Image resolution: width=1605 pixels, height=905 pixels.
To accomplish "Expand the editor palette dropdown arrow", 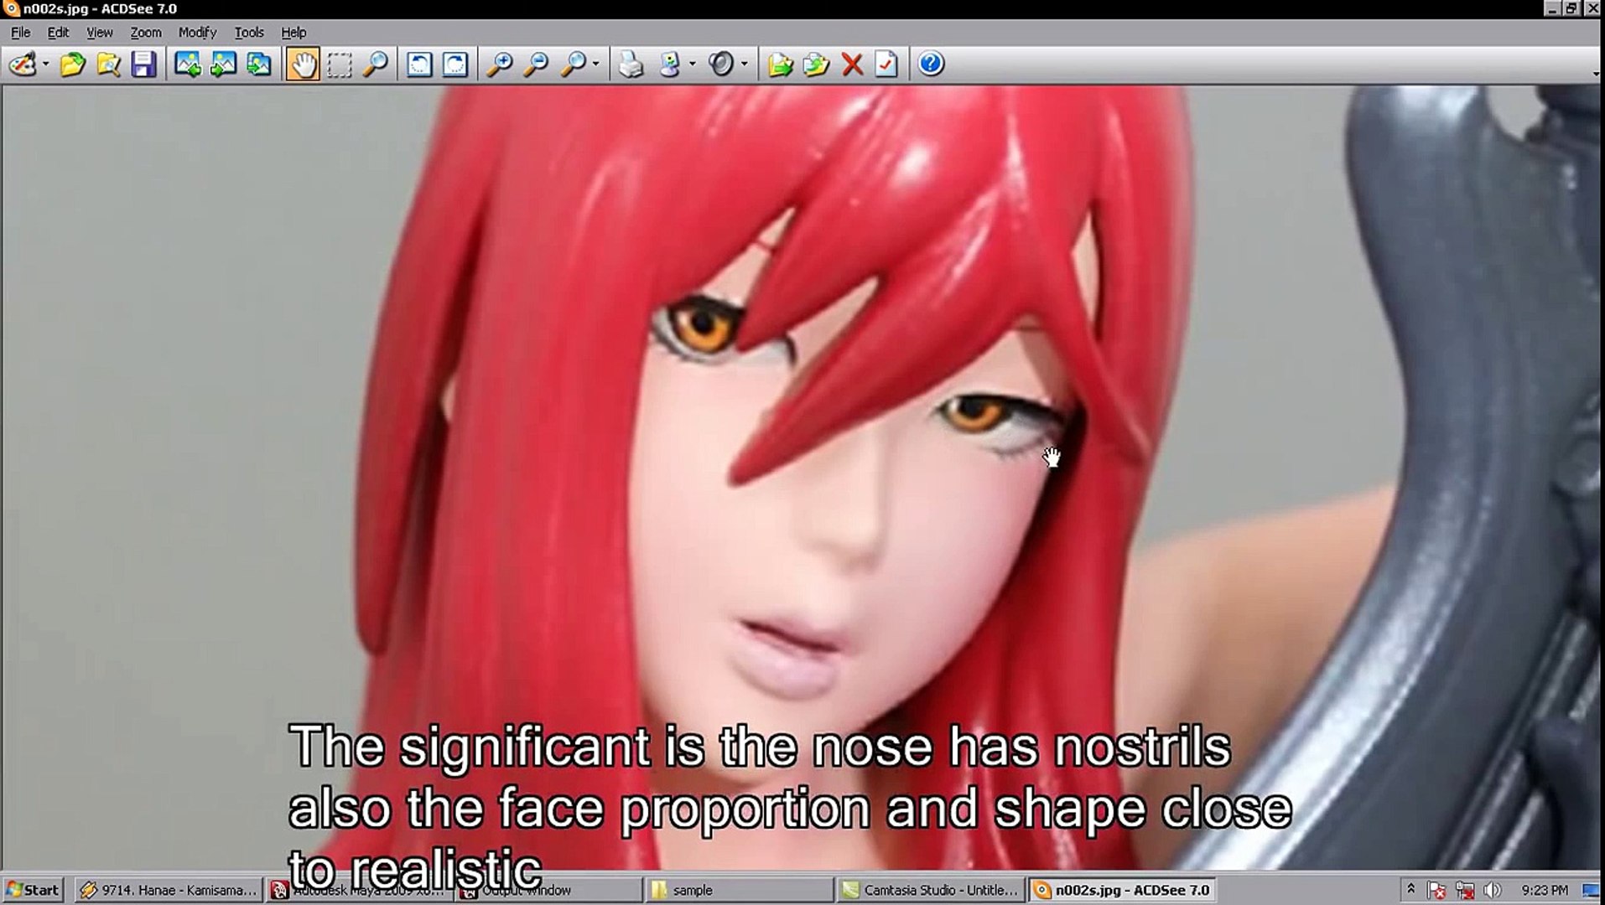I will tap(45, 64).
